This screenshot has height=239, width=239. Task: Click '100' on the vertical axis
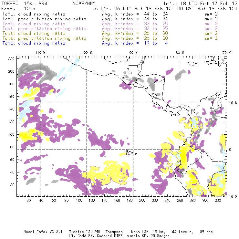pyautogui.click(x=11, y=134)
